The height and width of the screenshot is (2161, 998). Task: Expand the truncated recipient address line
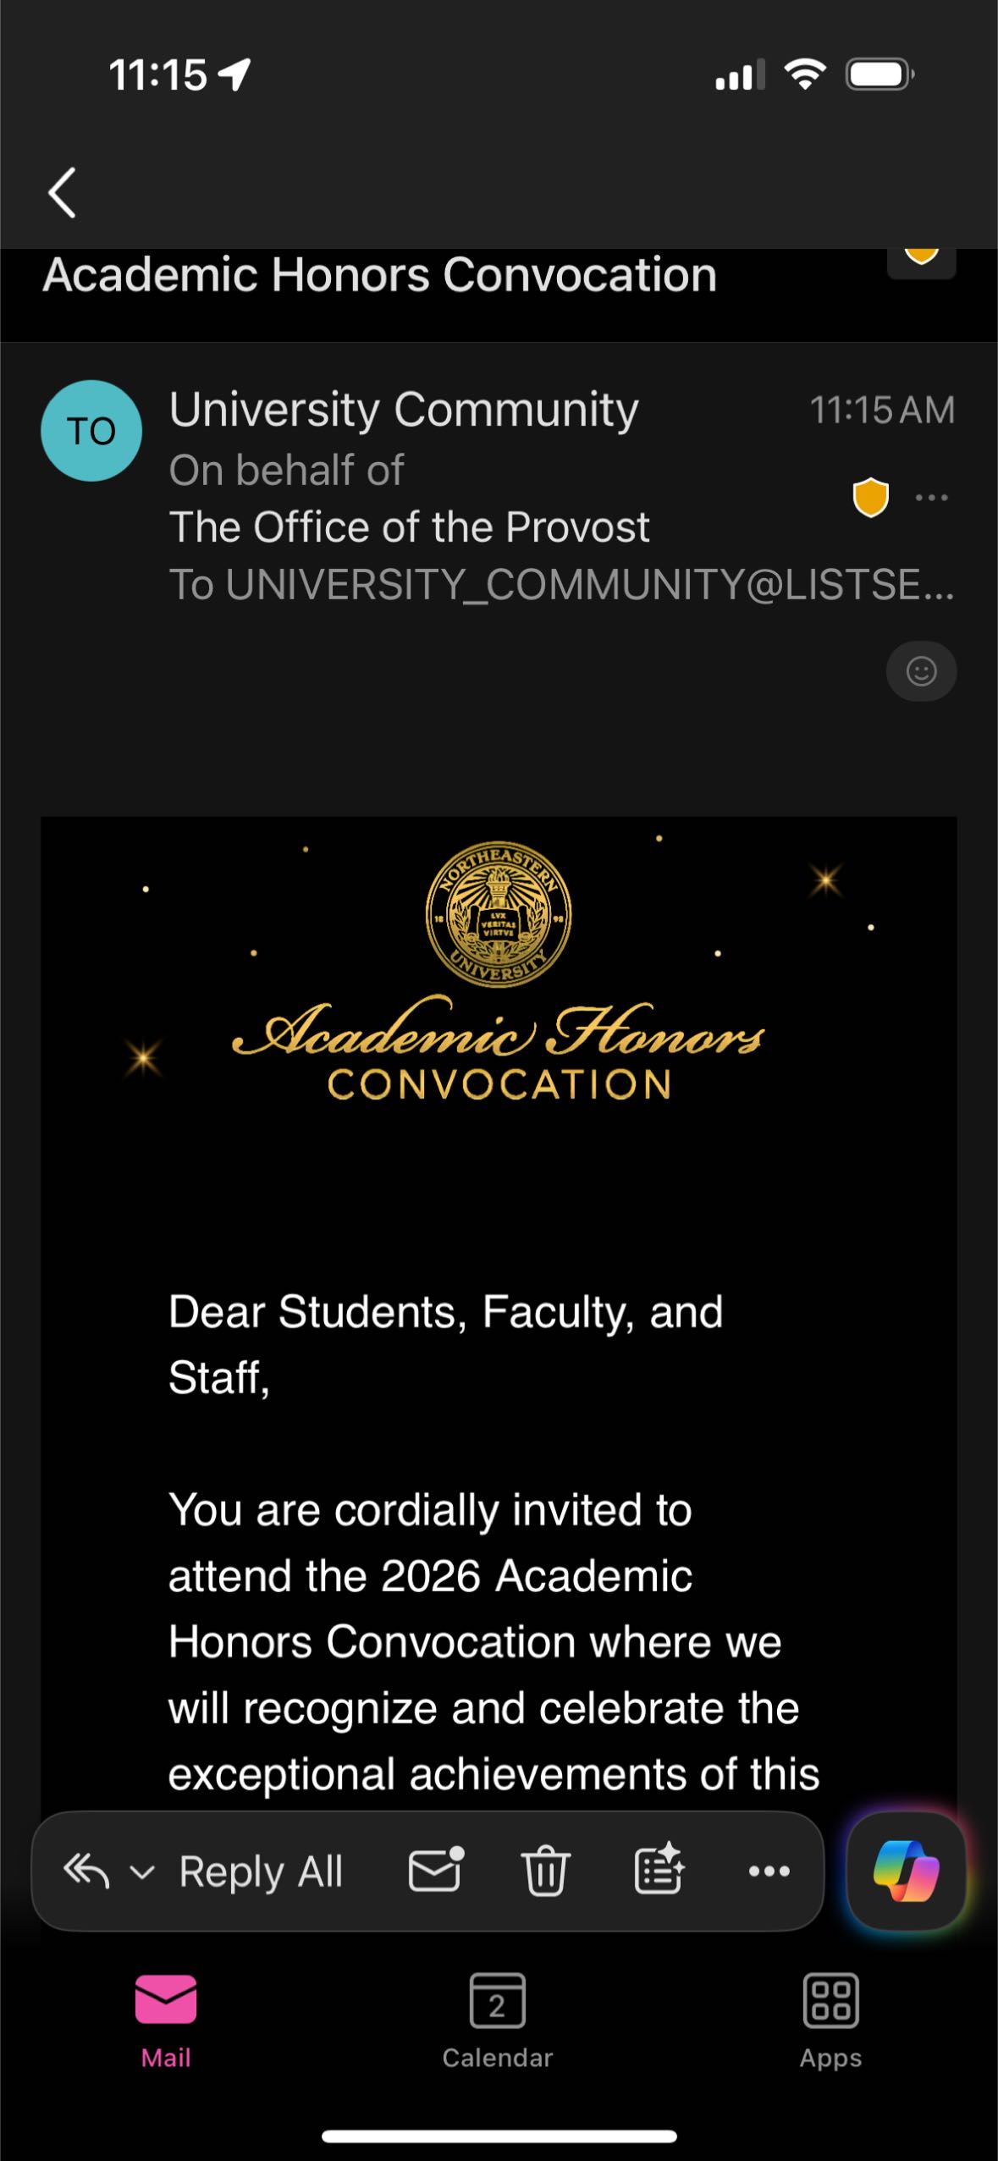tap(560, 584)
